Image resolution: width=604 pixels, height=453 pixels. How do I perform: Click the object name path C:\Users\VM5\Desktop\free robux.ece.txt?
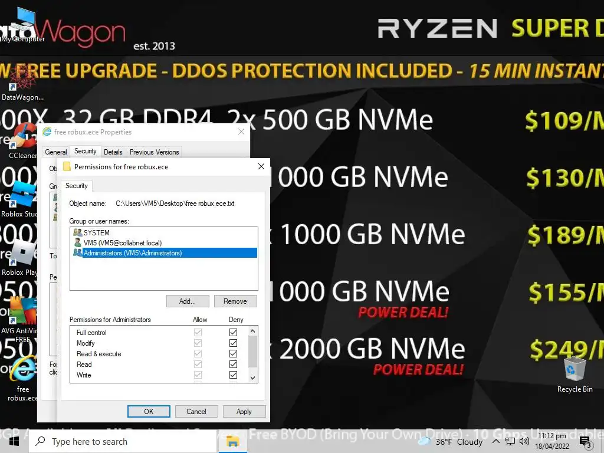pyautogui.click(x=175, y=203)
